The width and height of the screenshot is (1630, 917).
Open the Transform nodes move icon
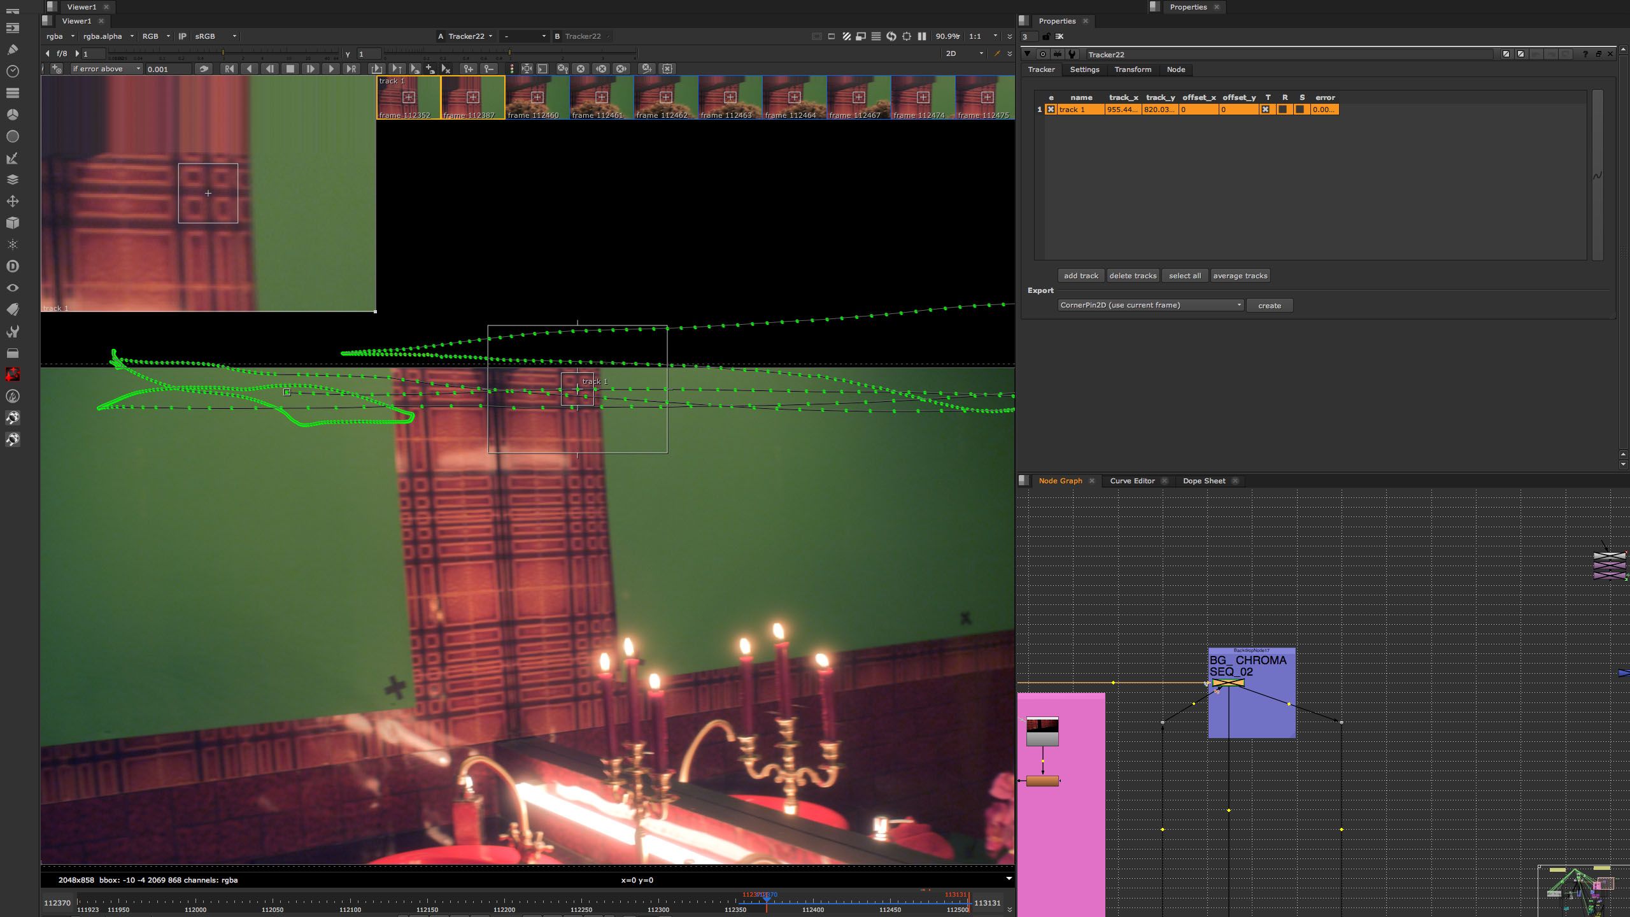(x=12, y=201)
